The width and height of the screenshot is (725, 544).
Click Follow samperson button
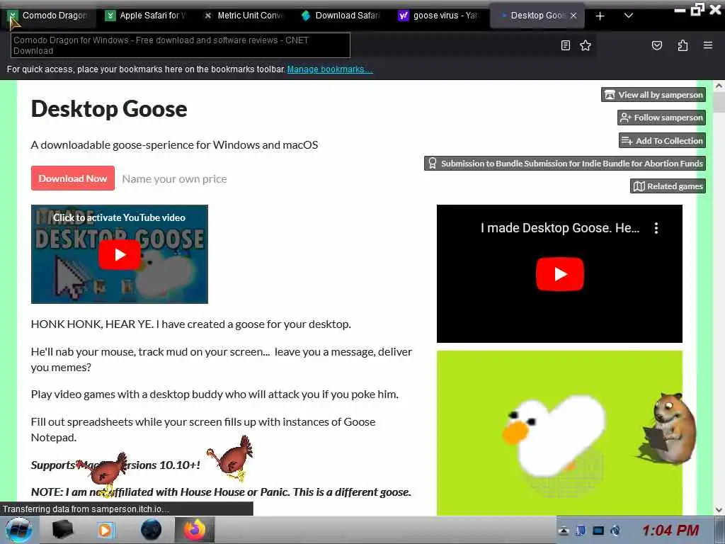click(661, 118)
